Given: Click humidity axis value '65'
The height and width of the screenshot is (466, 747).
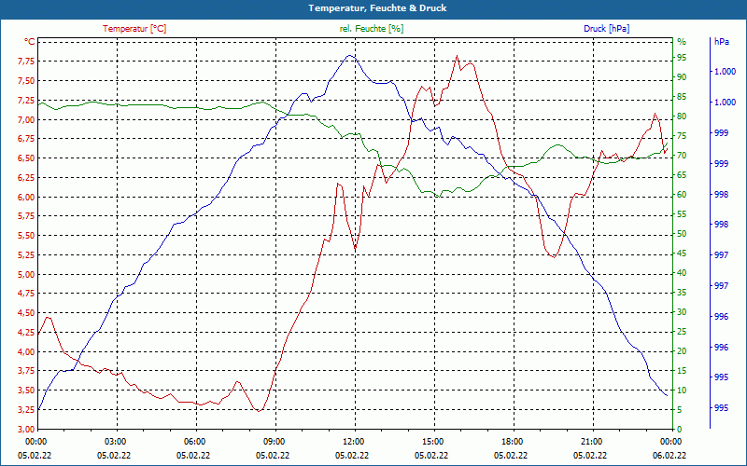Looking at the screenshot, I should [x=682, y=175].
